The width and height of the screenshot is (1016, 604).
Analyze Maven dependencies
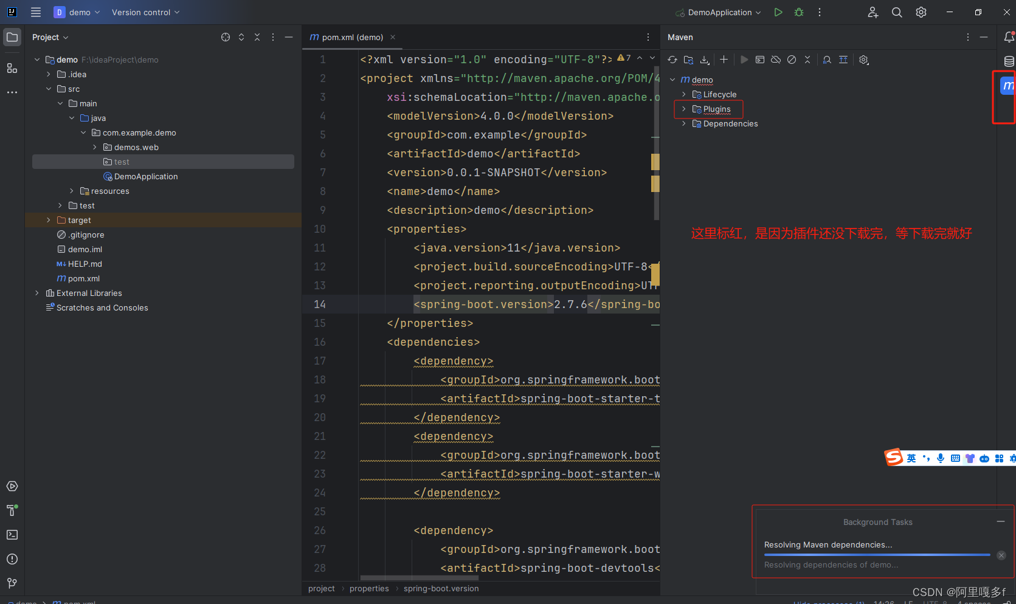[827, 60]
